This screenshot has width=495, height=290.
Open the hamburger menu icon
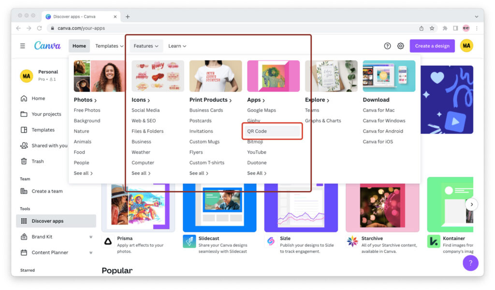click(22, 46)
